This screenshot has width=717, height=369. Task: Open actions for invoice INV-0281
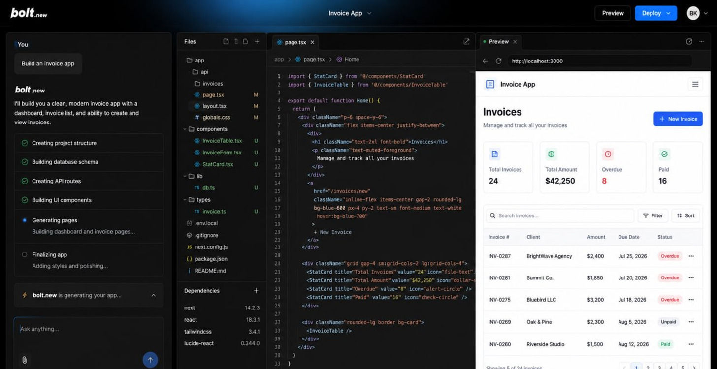coord(691,278)
